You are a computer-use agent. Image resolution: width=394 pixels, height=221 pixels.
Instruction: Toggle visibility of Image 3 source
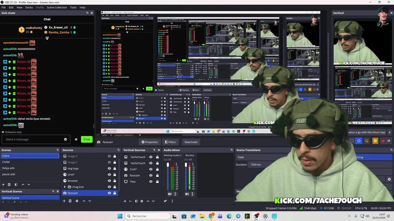109,162
